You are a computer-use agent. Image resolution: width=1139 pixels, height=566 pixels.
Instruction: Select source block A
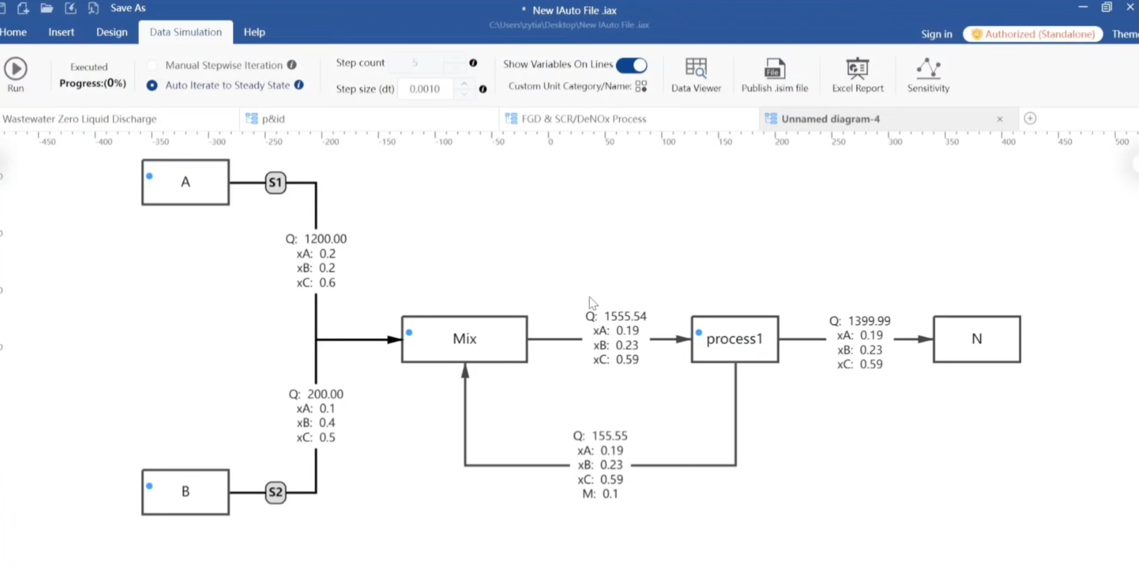point(186,182)
